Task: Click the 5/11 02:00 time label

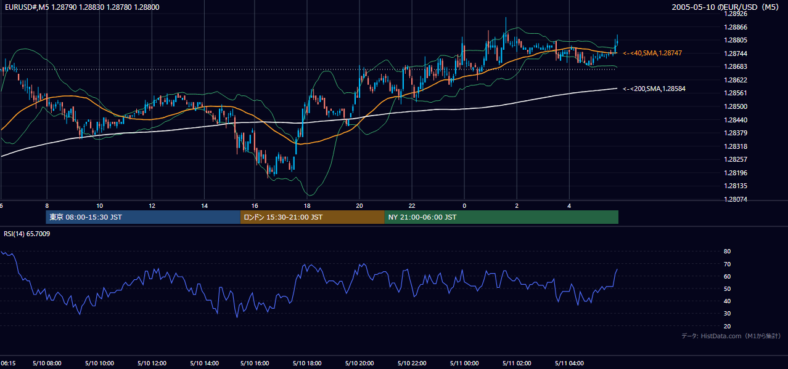Action: click(518, 363)
